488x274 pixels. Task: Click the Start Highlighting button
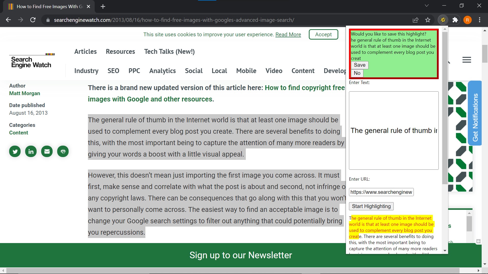[x=371, y=206]
